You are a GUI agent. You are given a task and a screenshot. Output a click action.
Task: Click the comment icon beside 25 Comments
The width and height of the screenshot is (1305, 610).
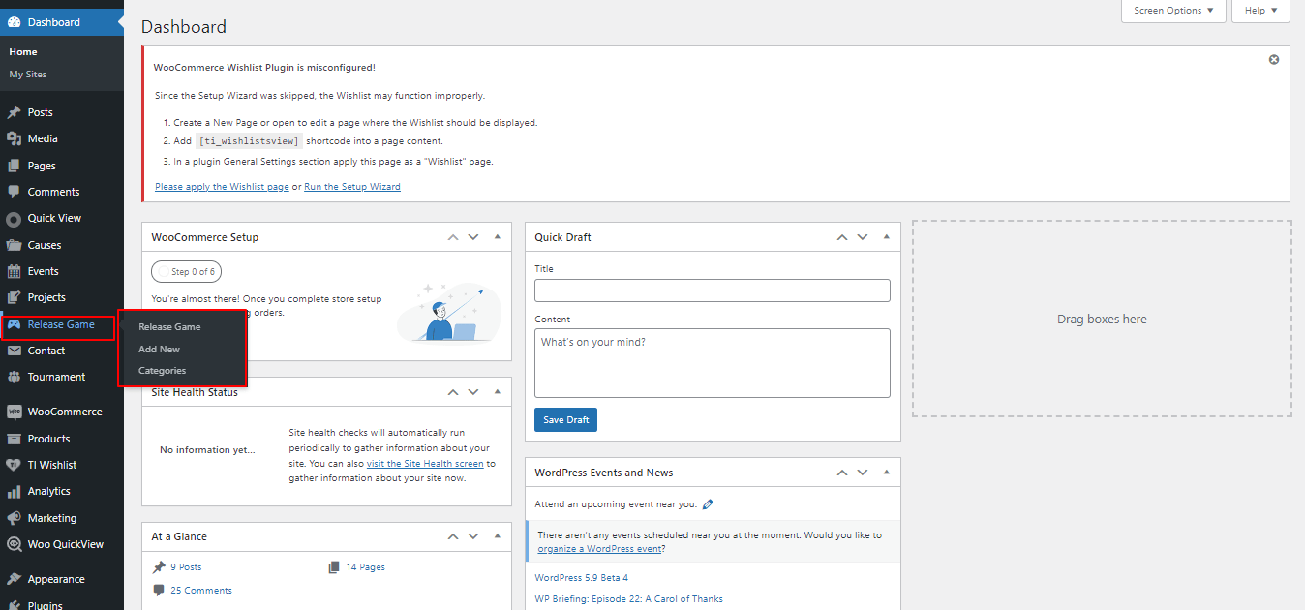(159, 591)
